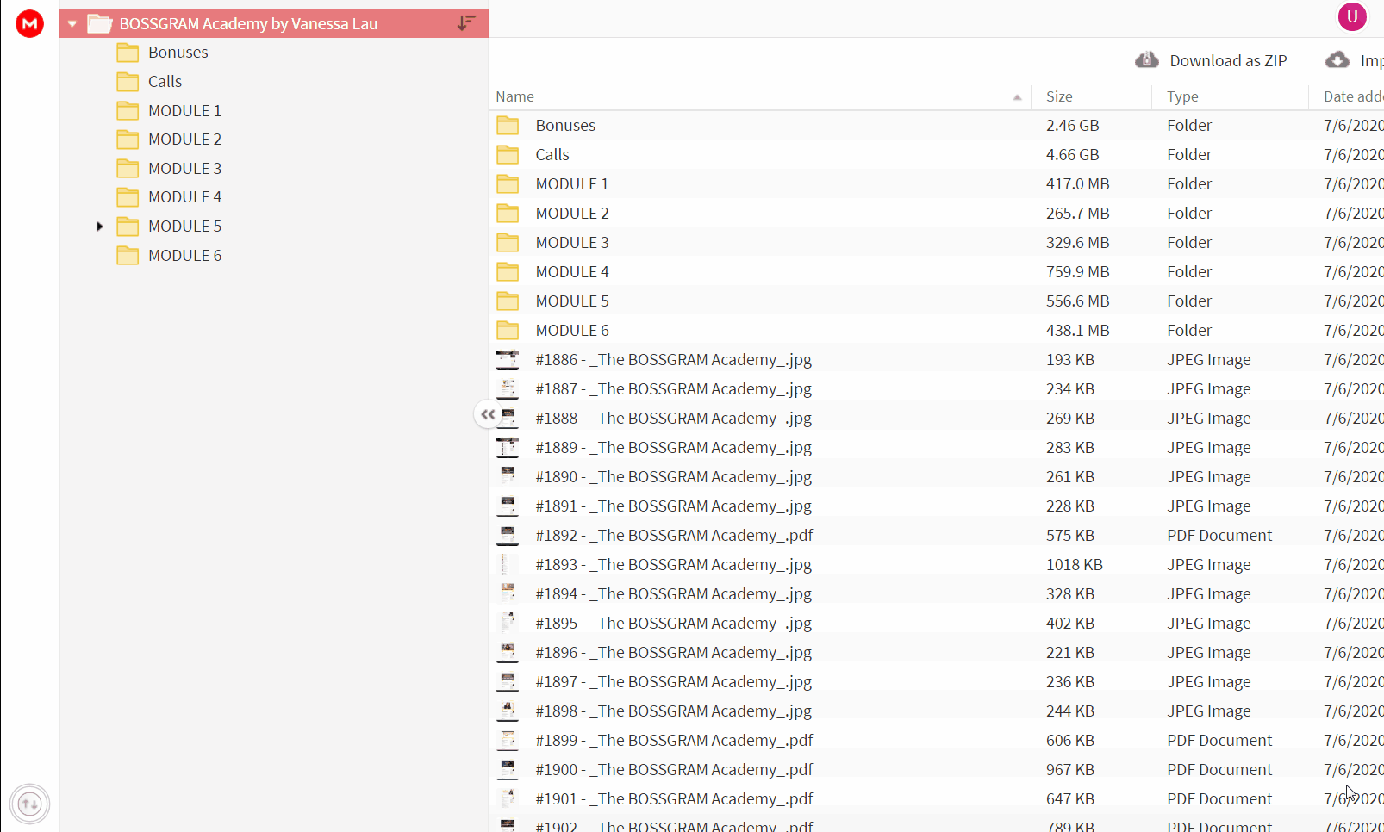Collapse the left panel with double-arrow button
The image size is (1384, 832).
pos(488,414)
